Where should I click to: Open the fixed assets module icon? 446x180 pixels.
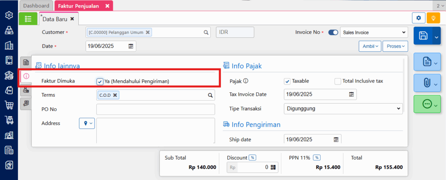[x=9, y=135]
